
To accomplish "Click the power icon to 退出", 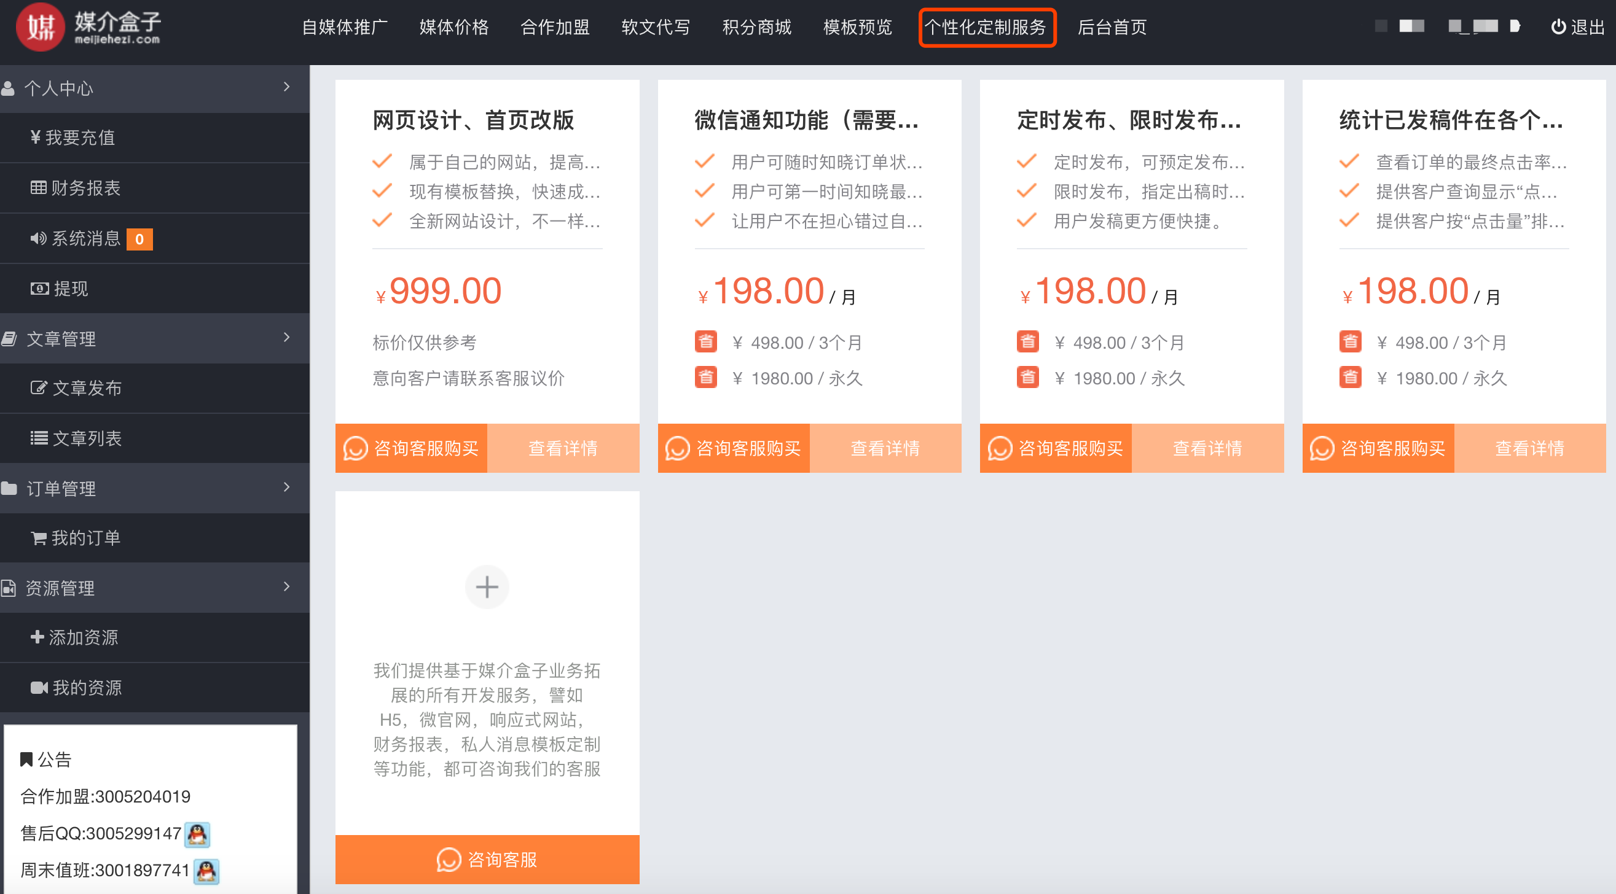I will [x=1558, y=27].
